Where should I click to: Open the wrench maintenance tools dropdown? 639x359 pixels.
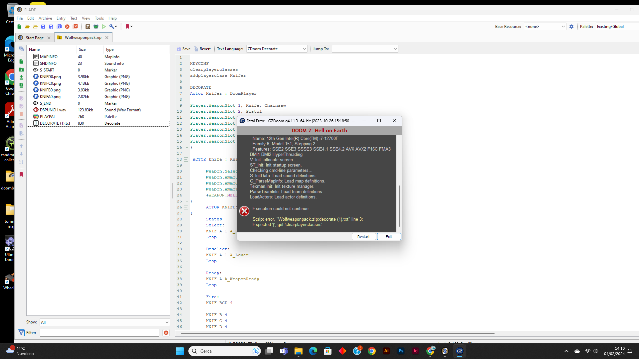[x=113, y=27]
